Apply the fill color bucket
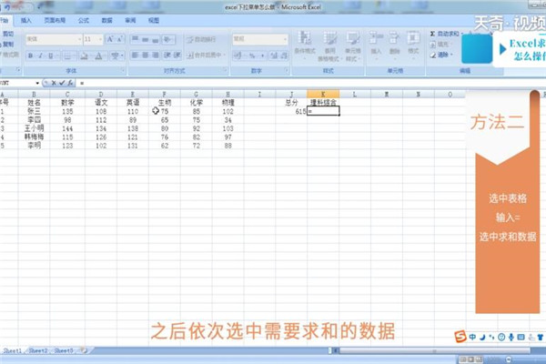Screen dimensions: 546x364 coord(84,56)
